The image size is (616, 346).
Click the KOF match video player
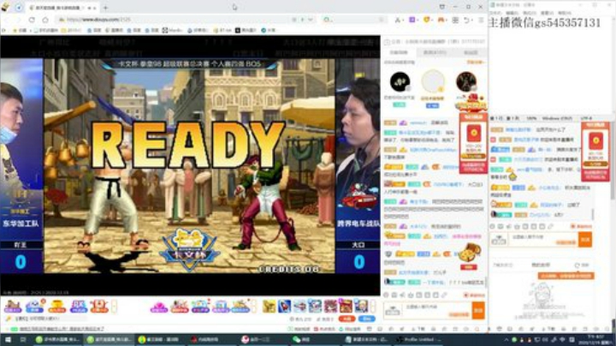[190, 165]
